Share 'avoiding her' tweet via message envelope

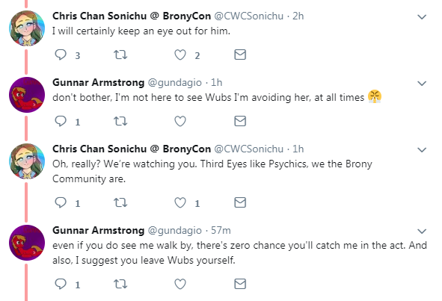pos(240,121)
